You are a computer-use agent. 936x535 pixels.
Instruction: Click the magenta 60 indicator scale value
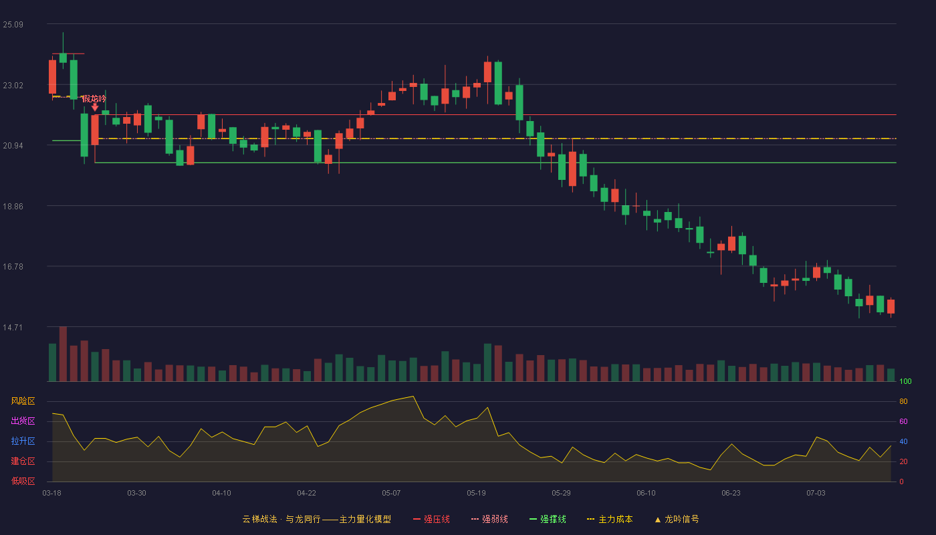pyautogui.click(x=903, y=421)
